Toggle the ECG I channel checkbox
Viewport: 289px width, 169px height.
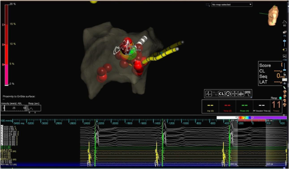point(2,126)
